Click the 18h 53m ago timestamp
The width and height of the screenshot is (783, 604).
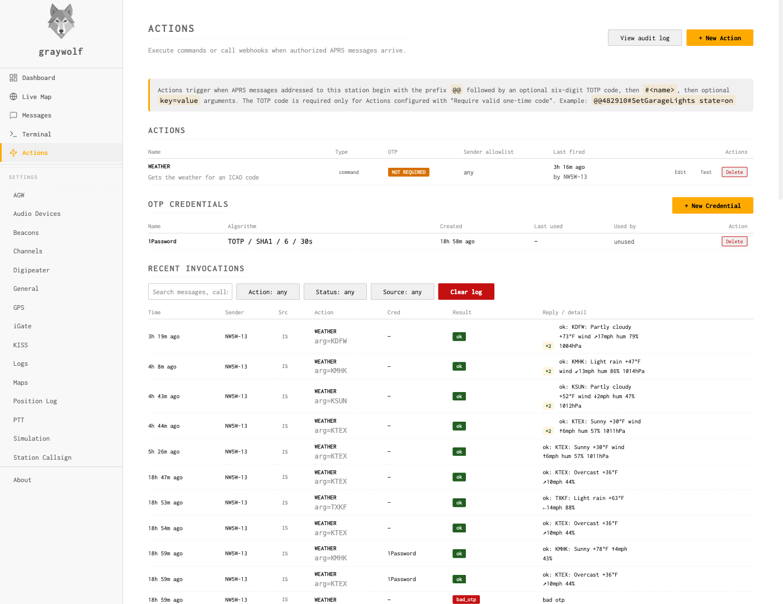click(x=166, y=503)
